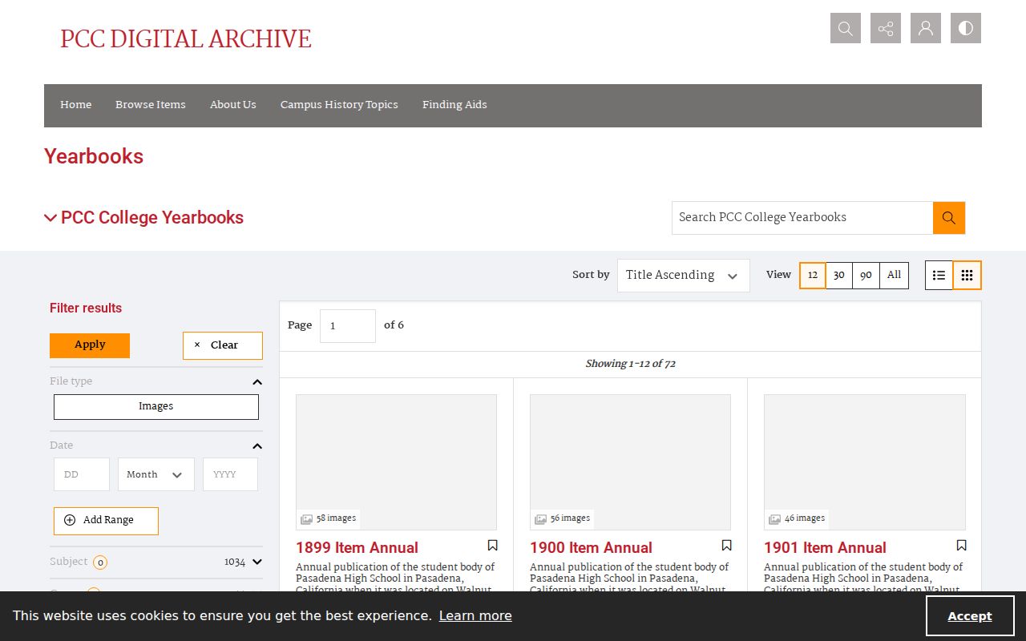The image size is (1026, 641).
Task: Collapse the PCC College Yearbooks heading chevron
Action: click(50, 218)
